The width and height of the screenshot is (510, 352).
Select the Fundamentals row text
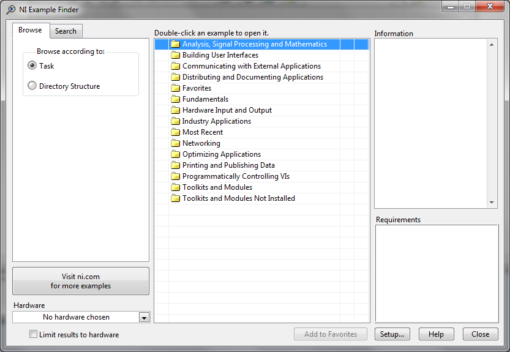tap(205, 99)
